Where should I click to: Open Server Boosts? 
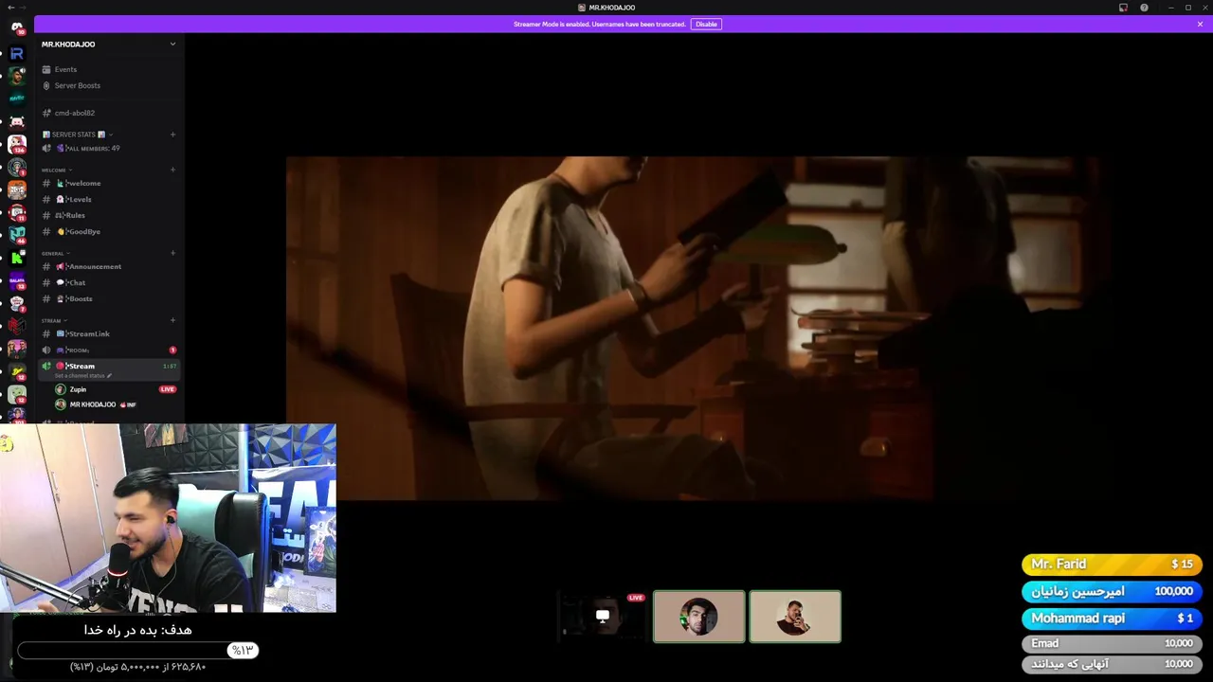[x=108, y=85]
